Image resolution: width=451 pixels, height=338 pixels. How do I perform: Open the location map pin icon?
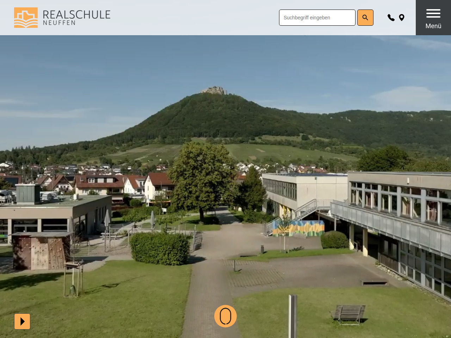[x=402, y=18]
